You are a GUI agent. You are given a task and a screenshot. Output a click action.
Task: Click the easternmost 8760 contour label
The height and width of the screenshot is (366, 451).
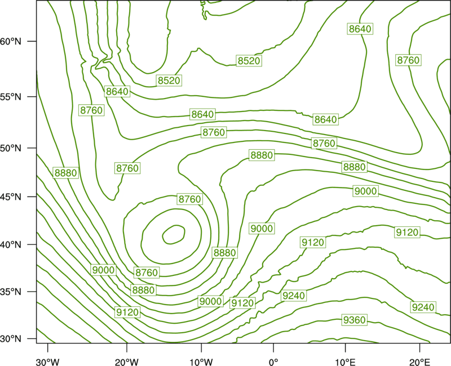pos(408,60)
